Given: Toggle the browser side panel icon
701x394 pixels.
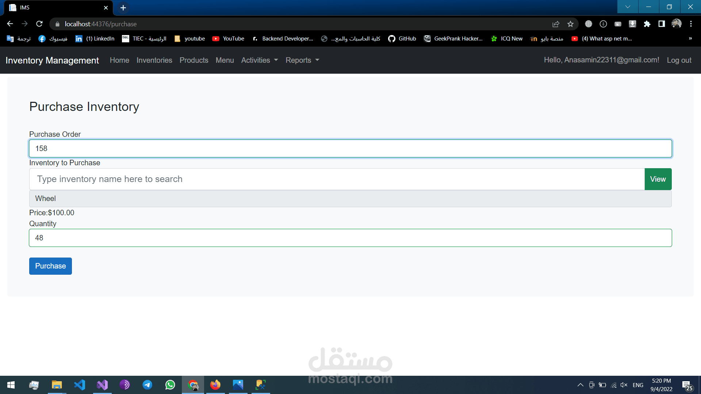Looking at the screenshot, I should pyautogui.click(x=662, y=24).
